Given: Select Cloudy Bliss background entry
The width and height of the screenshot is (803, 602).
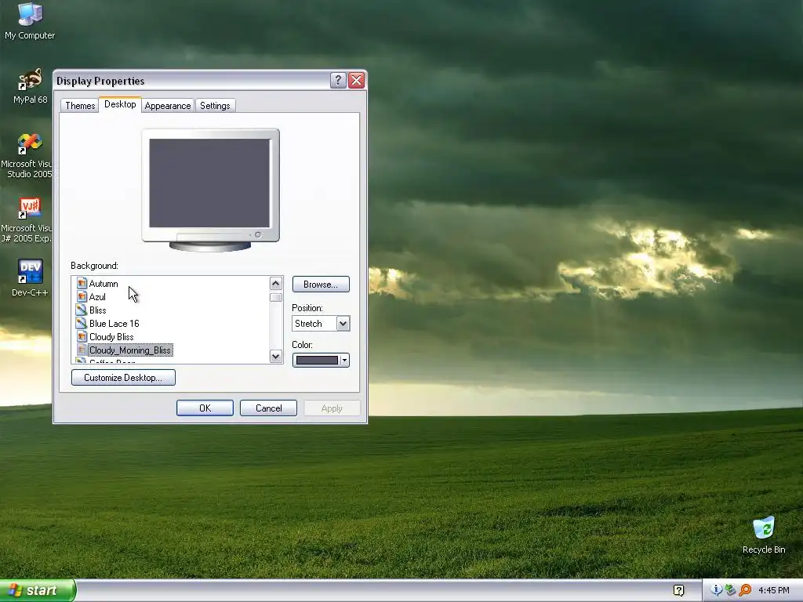Looking at the screenshot, I should [111, 337].
